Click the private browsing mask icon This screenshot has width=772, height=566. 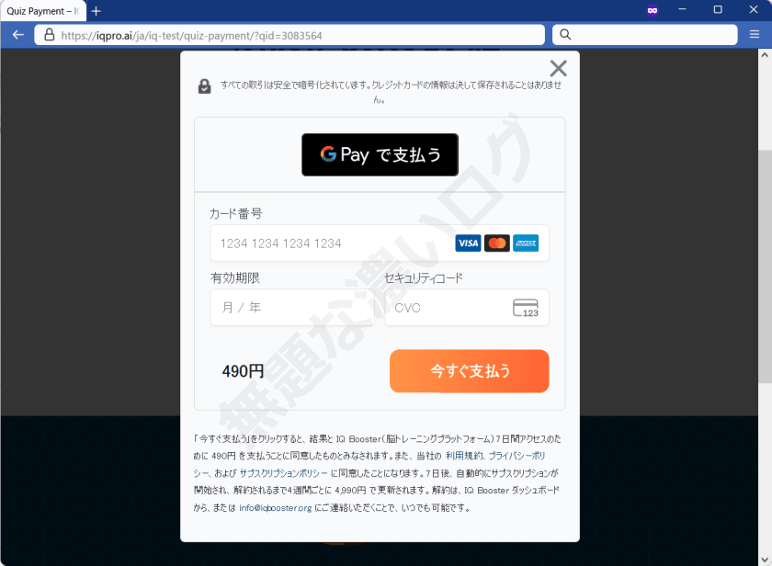click(653, 10)
